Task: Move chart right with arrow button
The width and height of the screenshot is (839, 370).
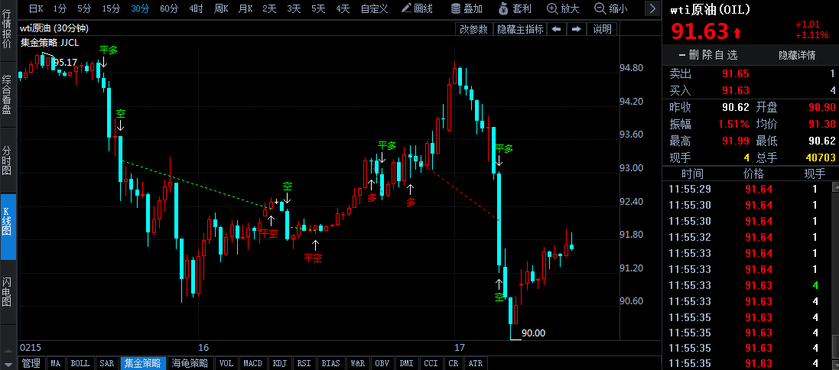Action: [576, 29]
